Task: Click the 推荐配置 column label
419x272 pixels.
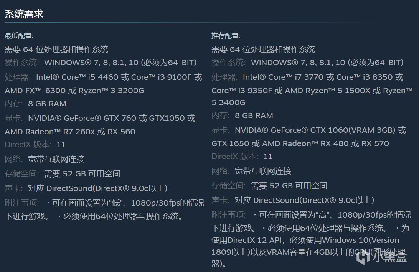Action: pos(226,36)
